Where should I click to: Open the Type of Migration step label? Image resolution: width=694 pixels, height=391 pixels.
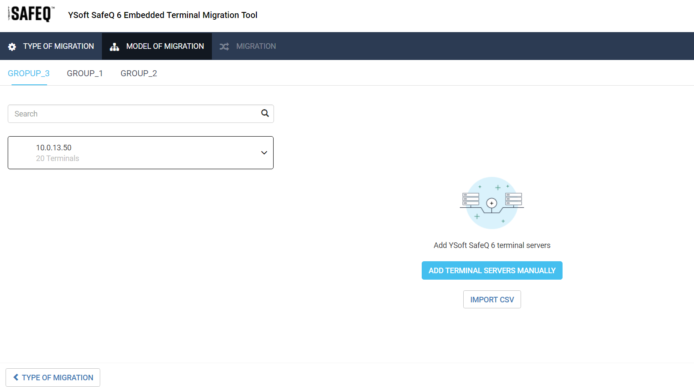tap(59, 46)
